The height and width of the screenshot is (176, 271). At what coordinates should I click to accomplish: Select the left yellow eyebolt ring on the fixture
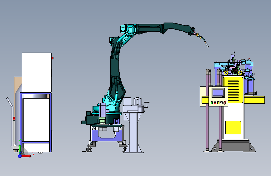[x=226, y=73]
